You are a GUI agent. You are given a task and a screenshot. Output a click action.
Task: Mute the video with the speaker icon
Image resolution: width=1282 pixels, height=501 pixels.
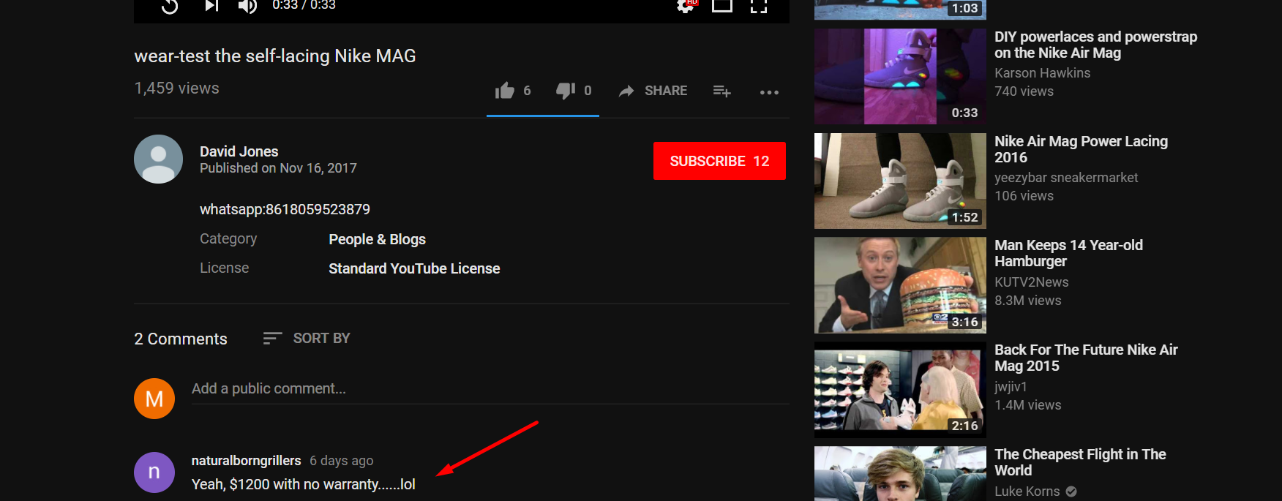click(247, 7)
